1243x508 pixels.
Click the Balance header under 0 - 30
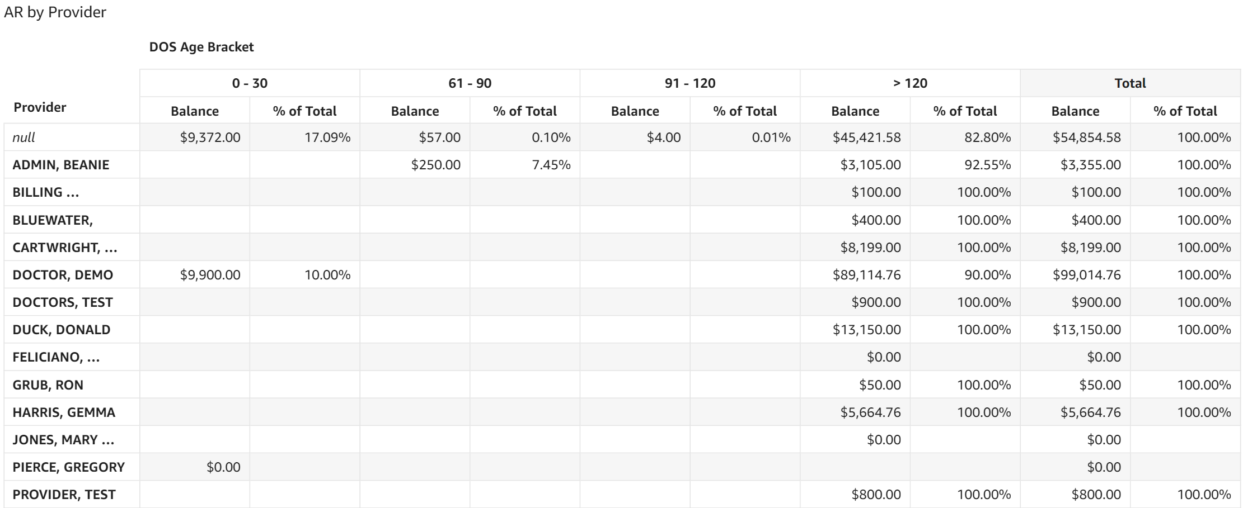(195, 111)
